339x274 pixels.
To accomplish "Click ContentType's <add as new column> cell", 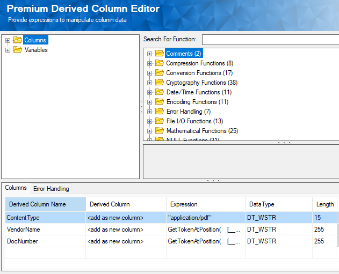I will [x=126, y=218].
